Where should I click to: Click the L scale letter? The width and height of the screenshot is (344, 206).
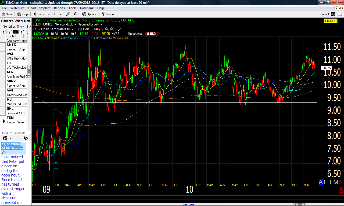click(325, 182)
